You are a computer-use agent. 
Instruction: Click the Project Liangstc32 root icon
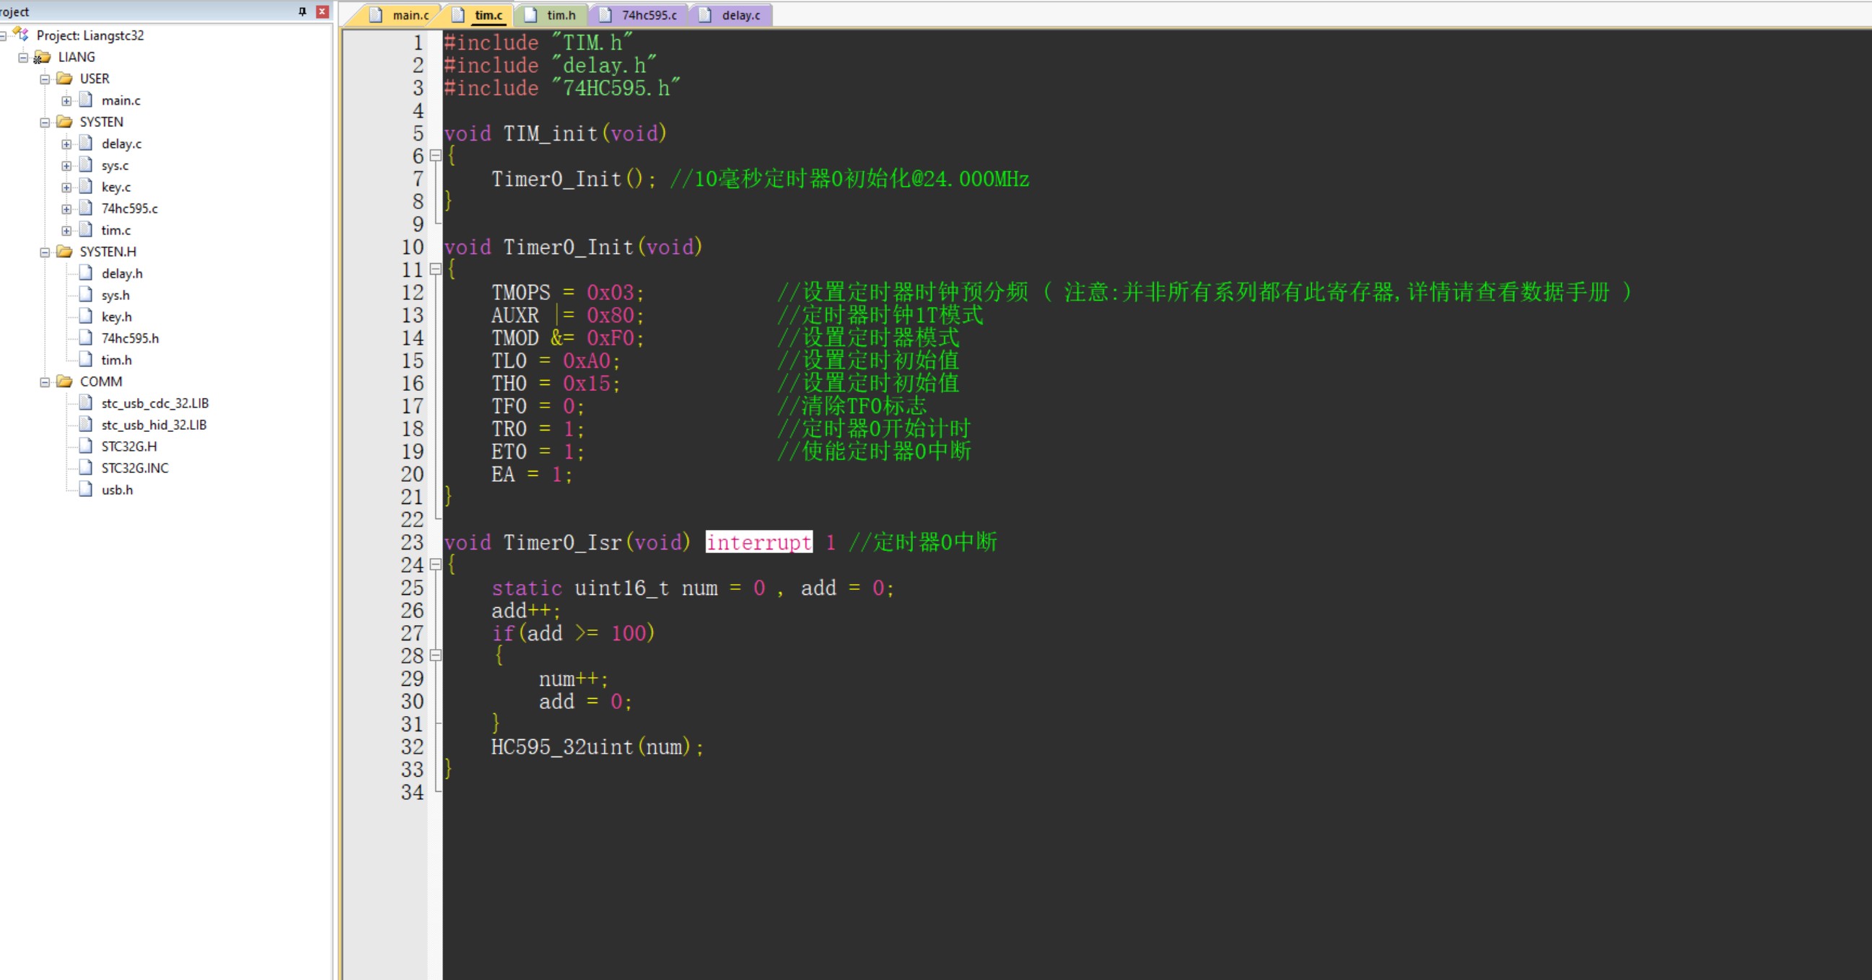coord(21,35)
